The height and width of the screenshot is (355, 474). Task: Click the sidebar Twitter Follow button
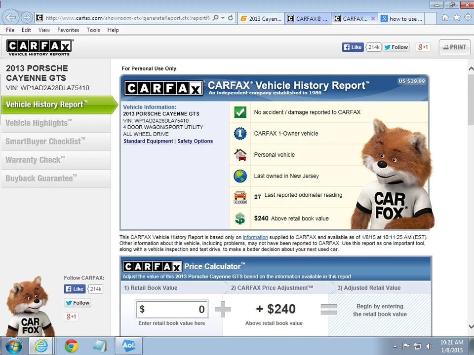(78, 303)
